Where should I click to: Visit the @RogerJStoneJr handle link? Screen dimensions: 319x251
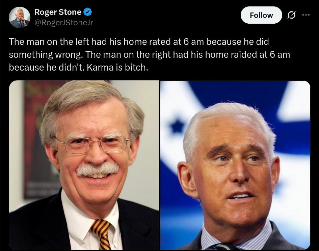(64, 23)
